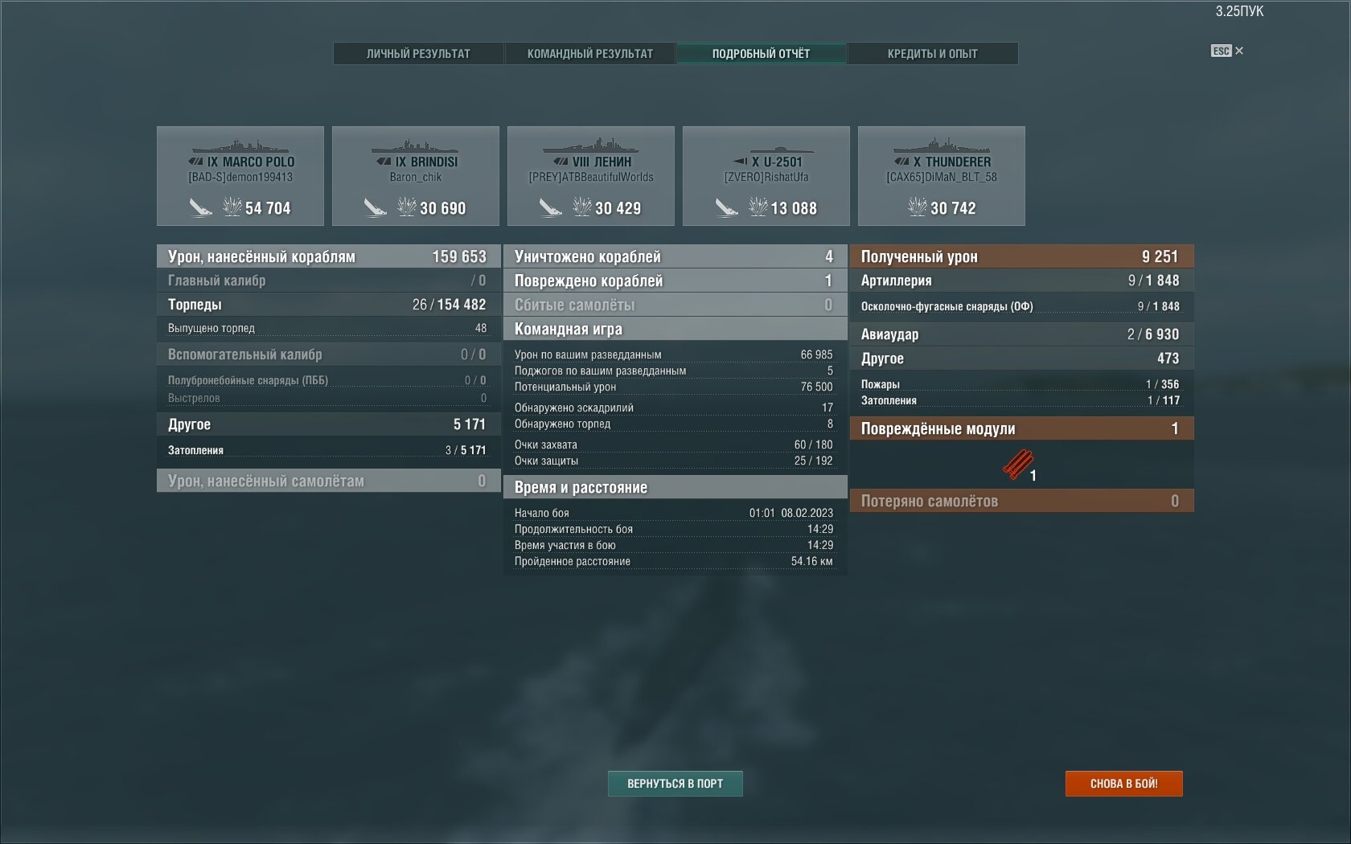Select the IX Brindisi ship card

(416, 176)
